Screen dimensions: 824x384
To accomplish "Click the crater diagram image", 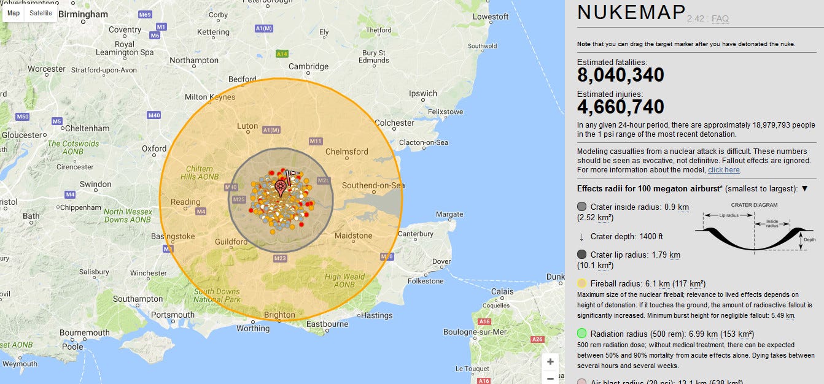I will coord(754,228).
